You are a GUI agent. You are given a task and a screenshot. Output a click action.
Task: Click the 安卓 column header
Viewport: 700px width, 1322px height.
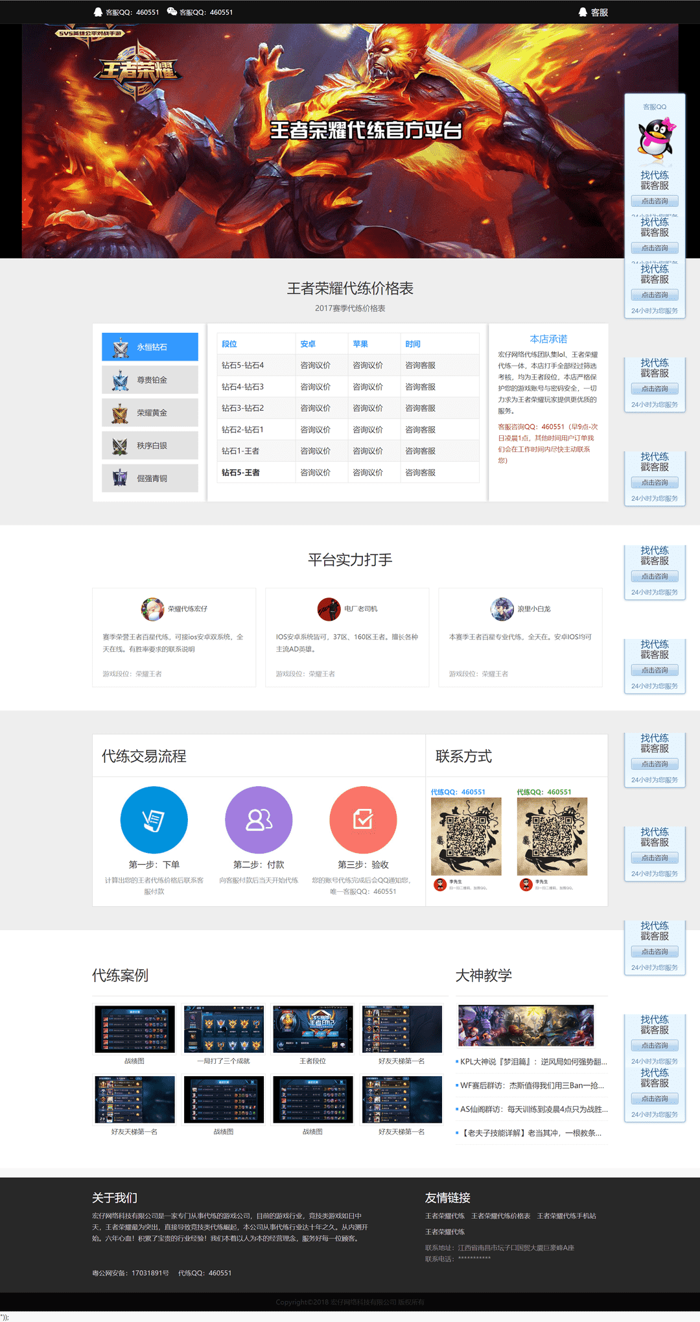point(308,344)
